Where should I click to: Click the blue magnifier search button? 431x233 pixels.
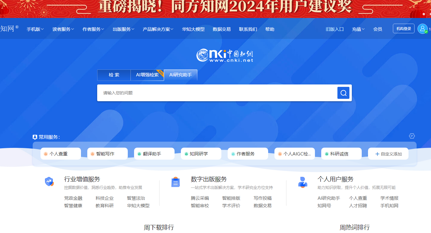coord(343,93)
